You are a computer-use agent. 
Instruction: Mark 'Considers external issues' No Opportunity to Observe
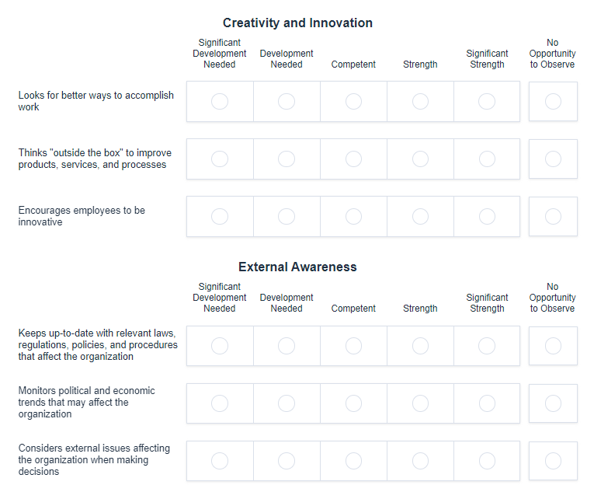pyautogui.click(x=553, y=461)
